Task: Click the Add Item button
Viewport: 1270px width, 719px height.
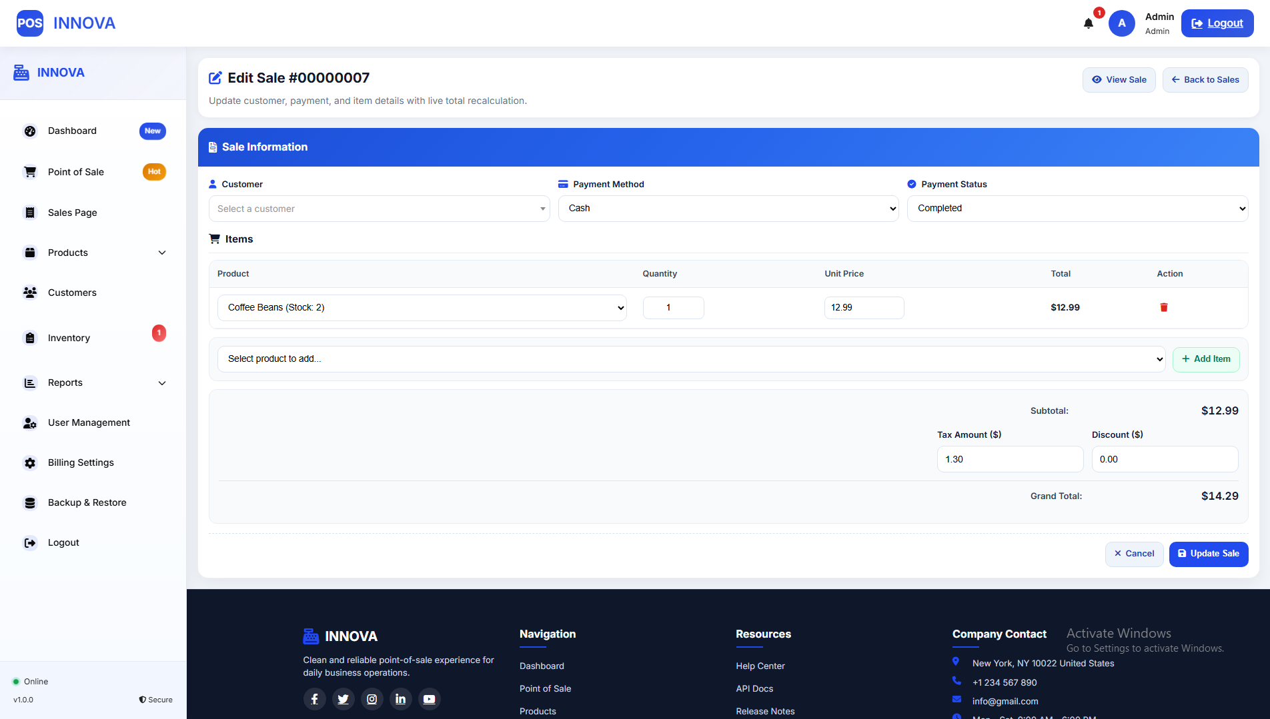Action: (1206, 359)
